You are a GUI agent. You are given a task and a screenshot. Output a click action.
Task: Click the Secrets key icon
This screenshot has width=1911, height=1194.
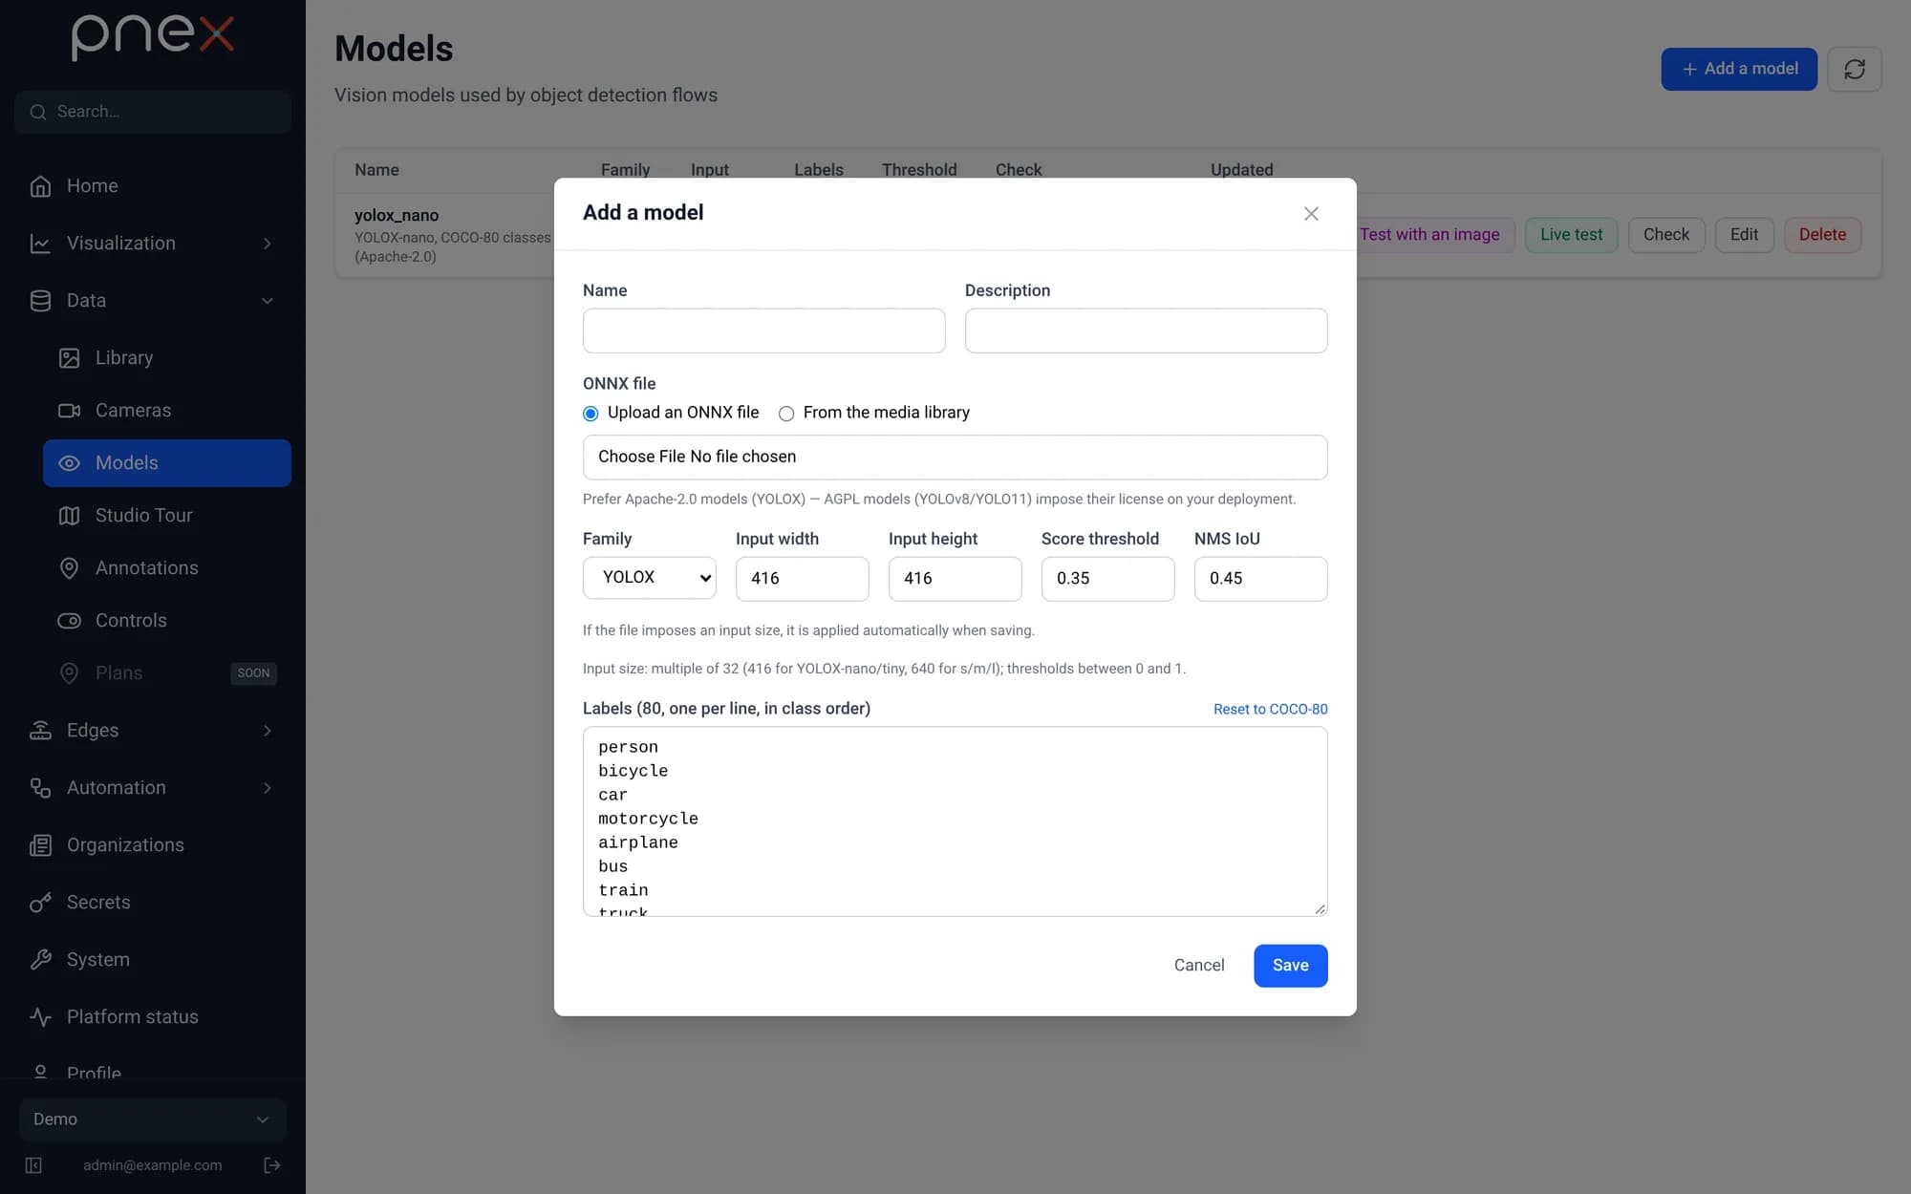coord(40,903)
